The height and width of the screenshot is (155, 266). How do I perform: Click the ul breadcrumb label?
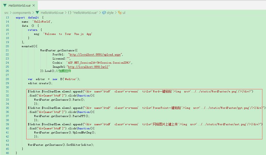(124, 13)
